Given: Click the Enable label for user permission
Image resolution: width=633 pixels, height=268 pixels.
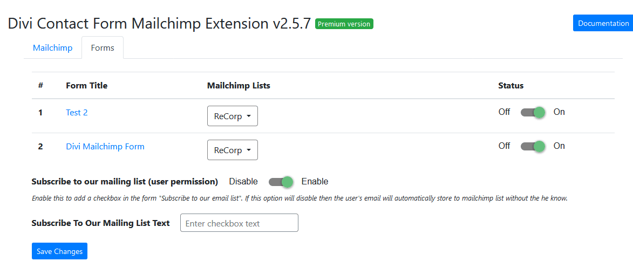Looking at the screenshot, I should coord(315,181).
